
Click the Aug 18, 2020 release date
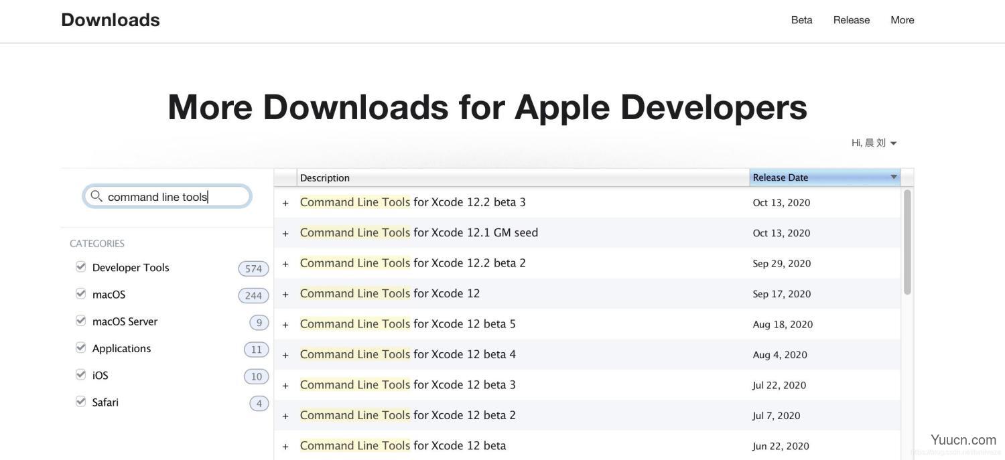pos(783,325)
